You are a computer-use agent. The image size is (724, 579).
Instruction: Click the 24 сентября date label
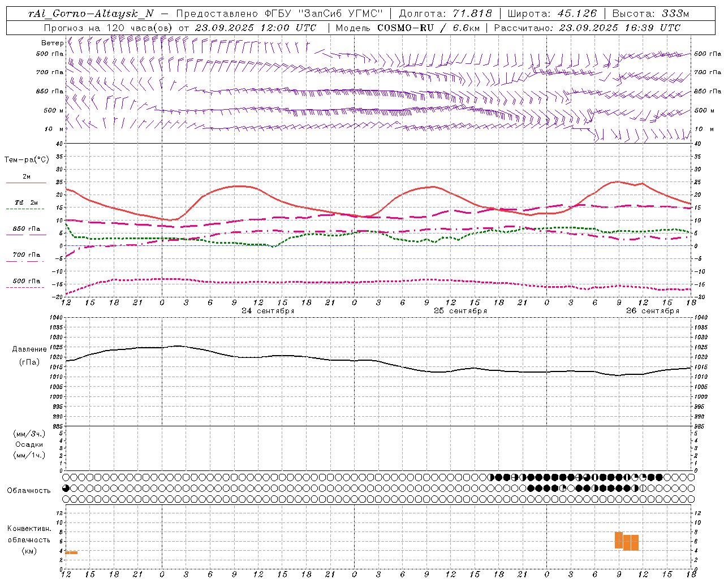(x=268, y=311)
